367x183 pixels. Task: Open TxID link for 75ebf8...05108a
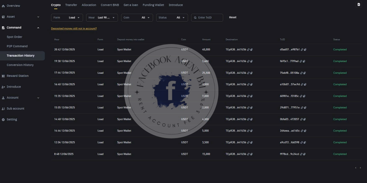[x=302, y=73]
